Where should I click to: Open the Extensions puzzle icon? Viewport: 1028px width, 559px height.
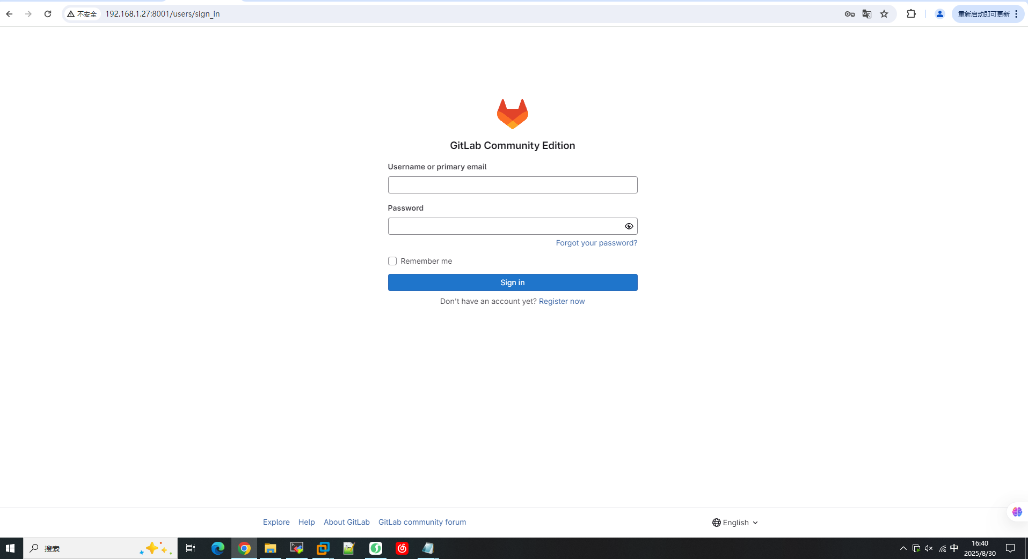coord(911,14)
